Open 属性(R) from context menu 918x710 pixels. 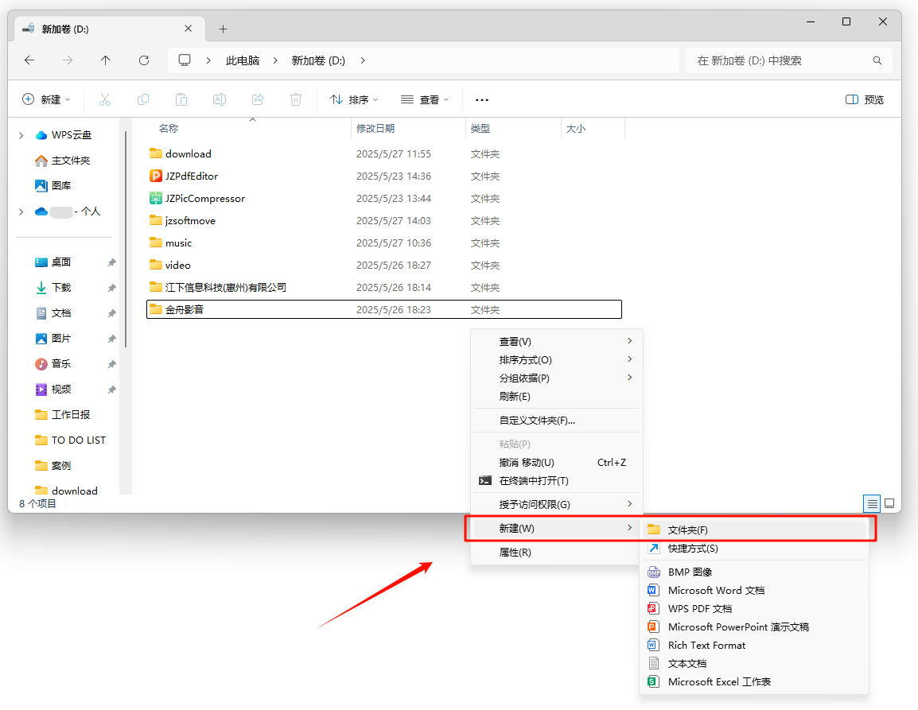click(556, 552)
